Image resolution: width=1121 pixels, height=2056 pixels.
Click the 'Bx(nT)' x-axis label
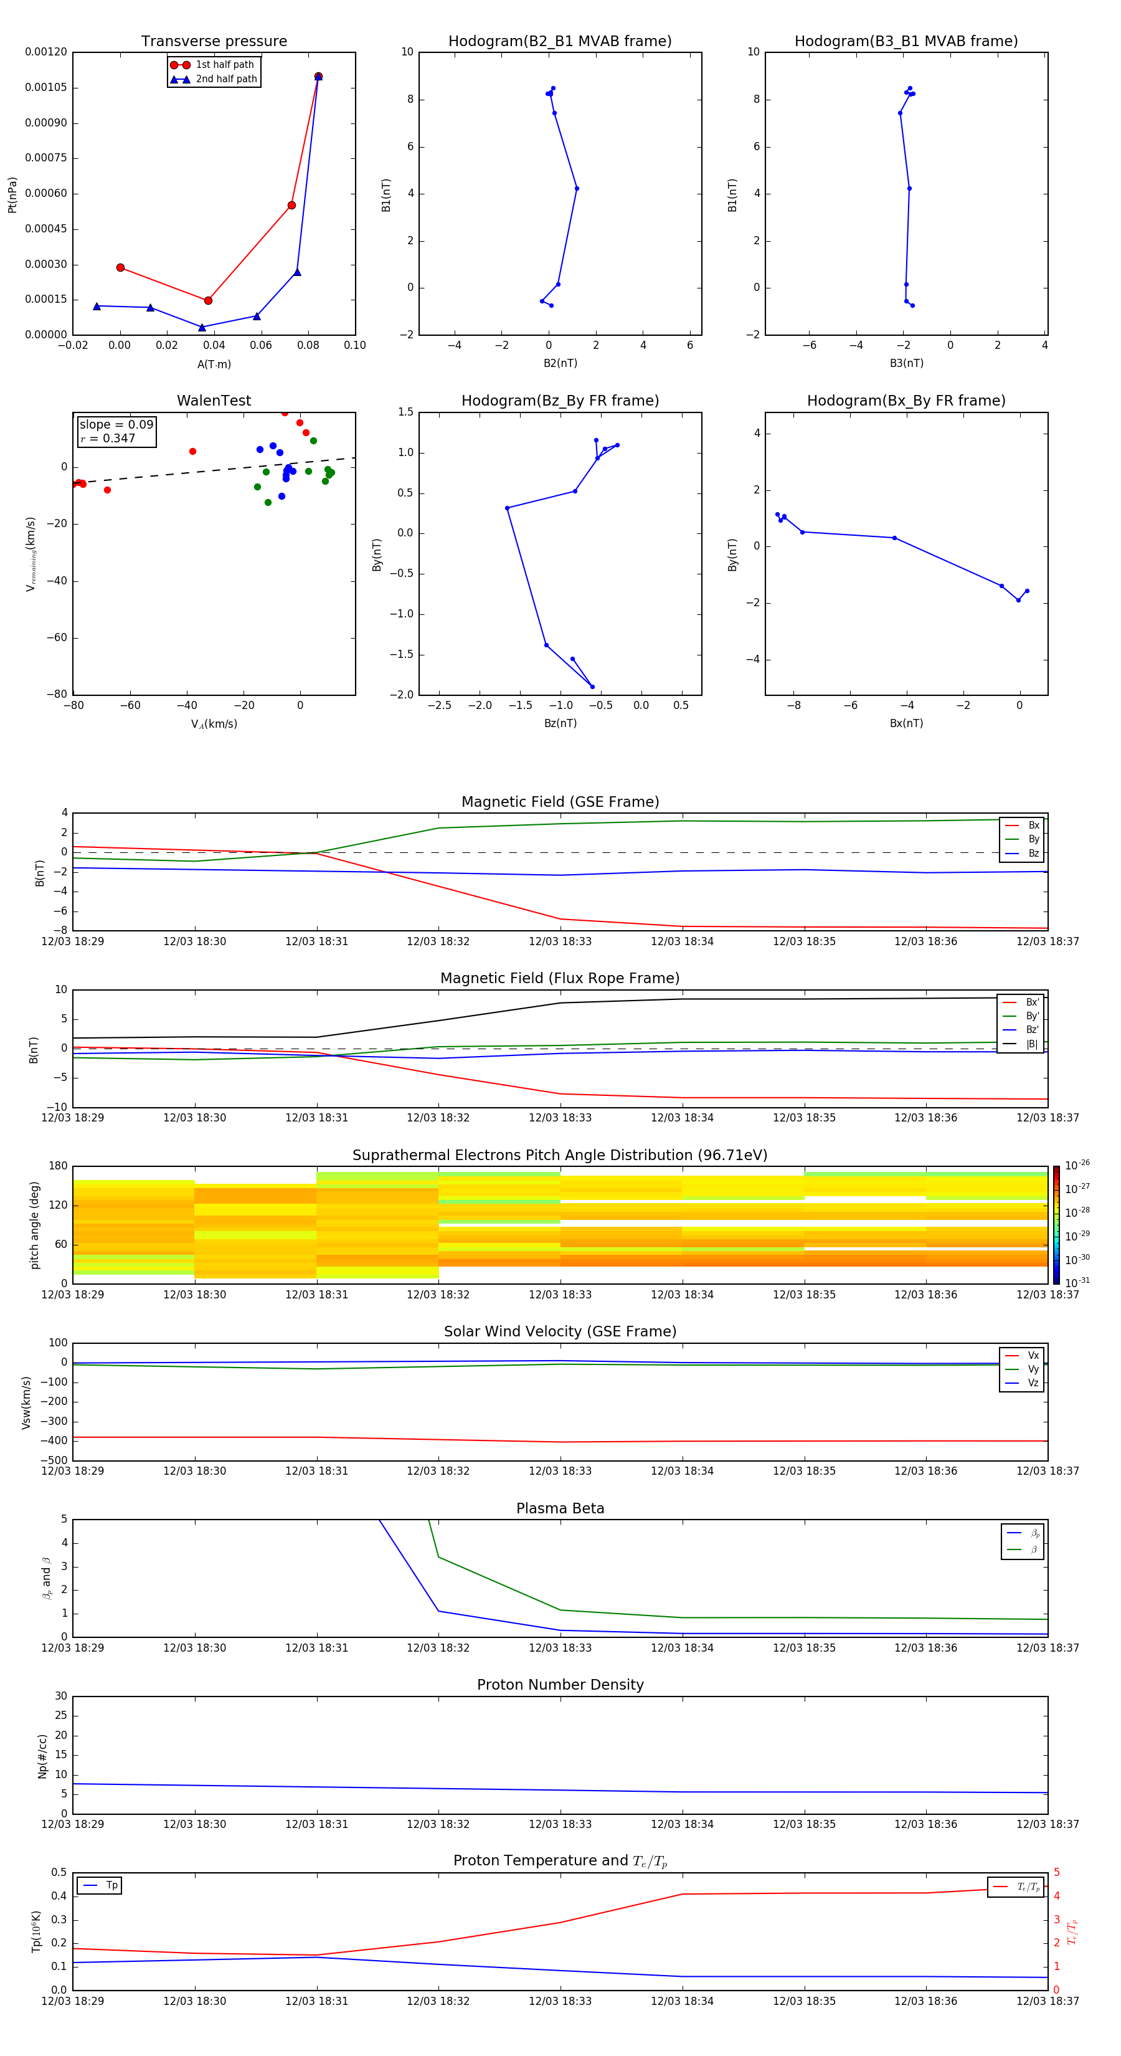(906, 723)
